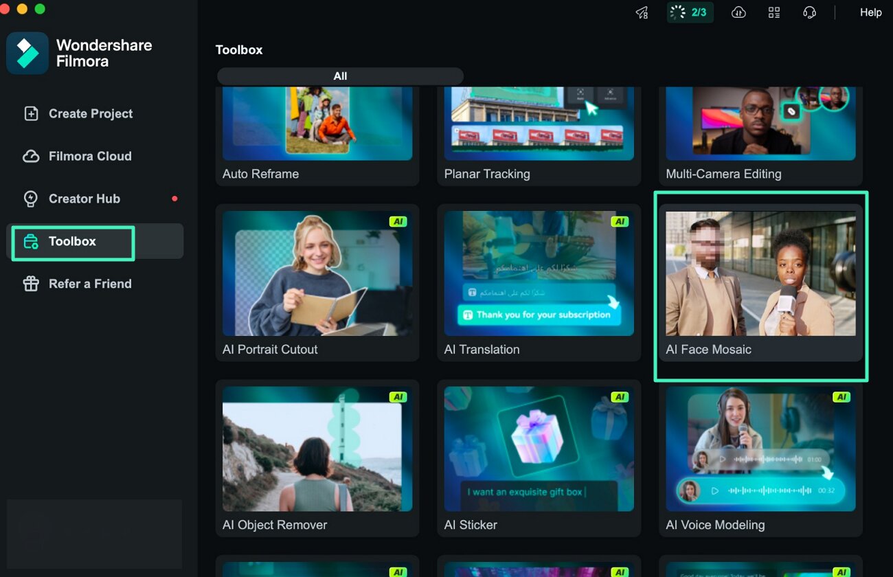Viewport: 893px width, 577px height.
Task: Click the Refer a Friend gift icon
Action: (x=31, y=284)
